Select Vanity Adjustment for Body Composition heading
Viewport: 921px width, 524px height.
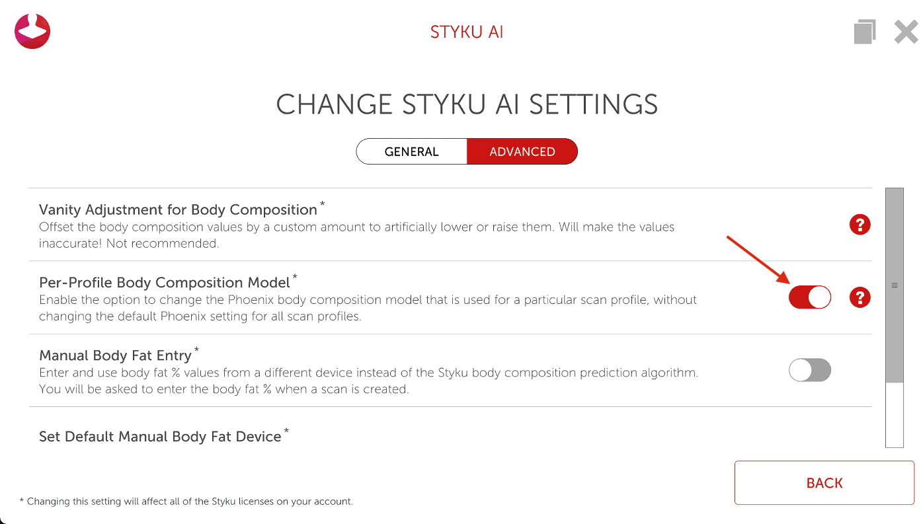point(178,209)
